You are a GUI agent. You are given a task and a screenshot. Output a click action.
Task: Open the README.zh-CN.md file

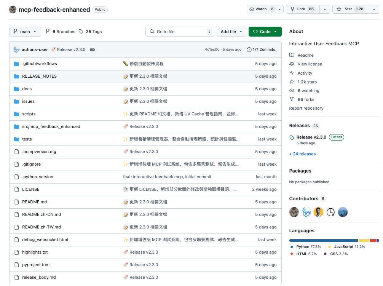[x=41, y=214]
